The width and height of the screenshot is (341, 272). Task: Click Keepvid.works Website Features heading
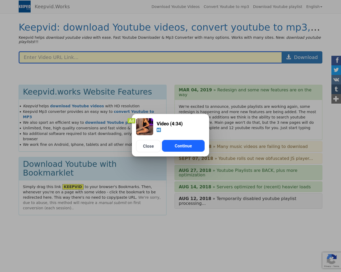click(87, 92)
